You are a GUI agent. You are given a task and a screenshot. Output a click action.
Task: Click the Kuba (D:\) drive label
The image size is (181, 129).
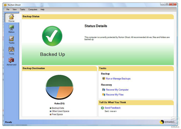click(59, 103)
